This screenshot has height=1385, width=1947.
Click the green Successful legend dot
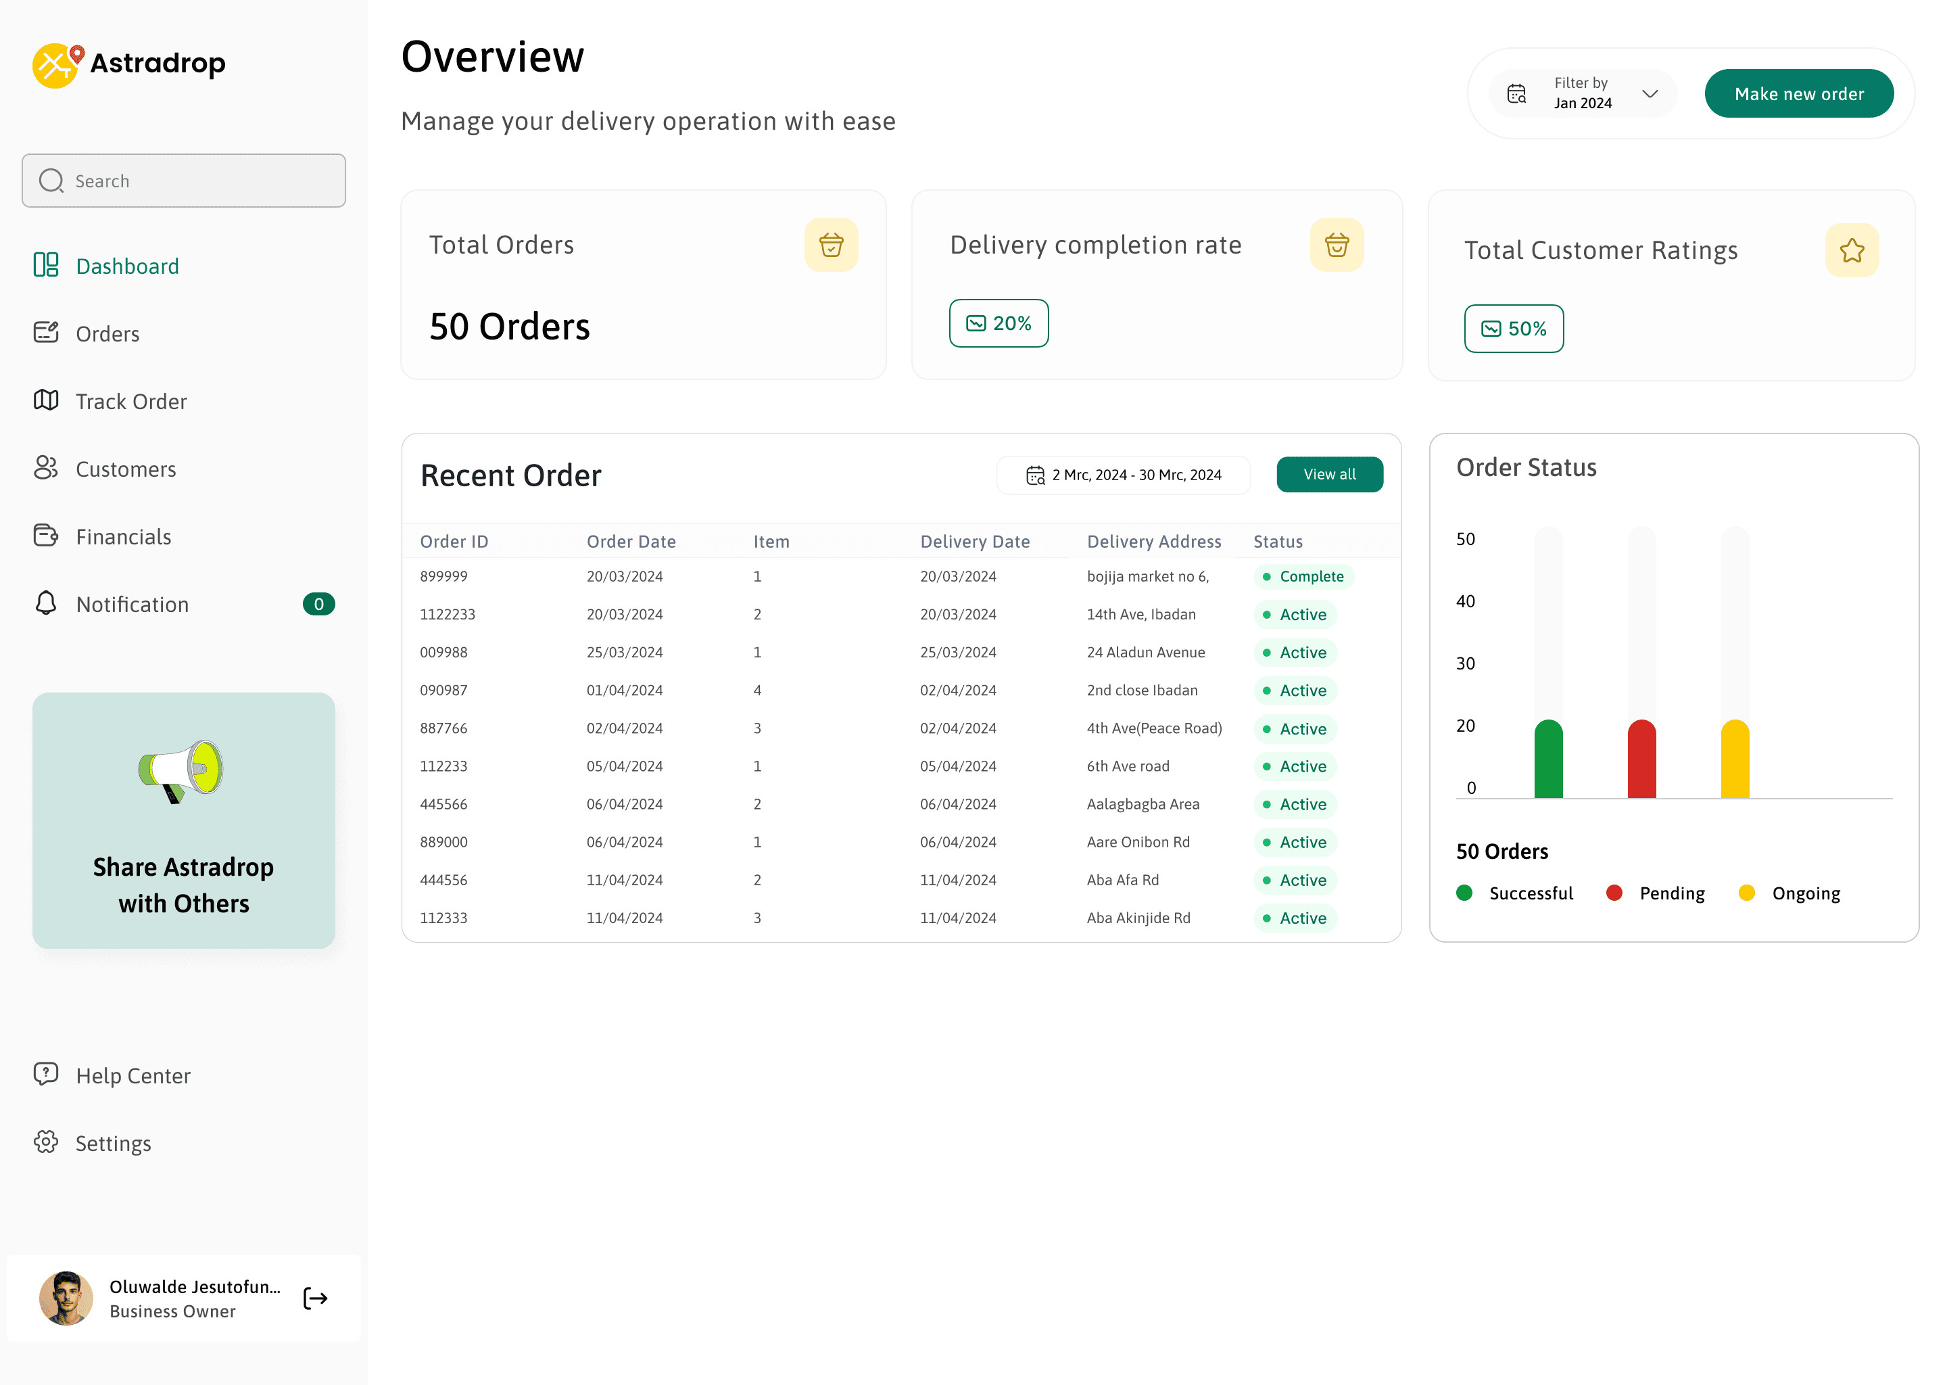(x=1464, y=893)
